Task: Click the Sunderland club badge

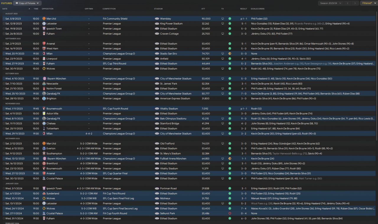Action: pos(44,194)
